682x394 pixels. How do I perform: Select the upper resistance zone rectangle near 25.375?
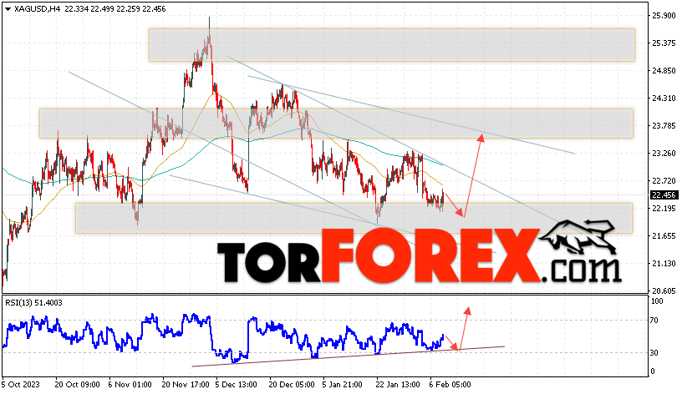(391, 45)
